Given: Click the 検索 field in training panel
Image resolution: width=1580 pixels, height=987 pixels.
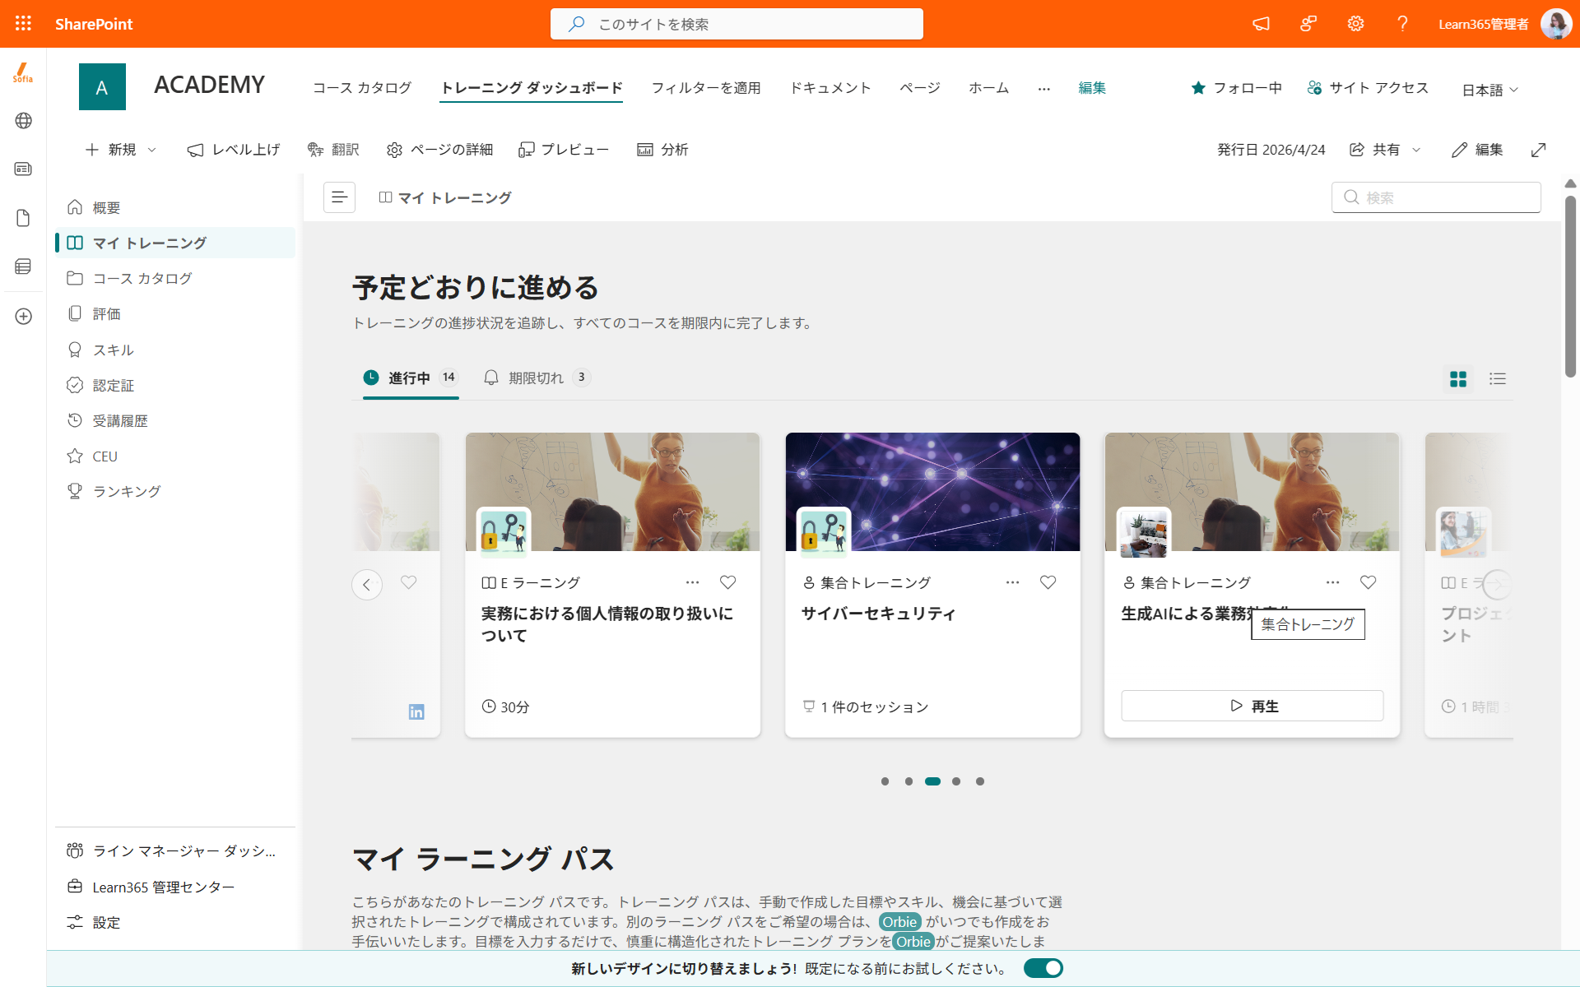Looking at the screenshot, I should pyautogui.click(x=1436, y=197).
